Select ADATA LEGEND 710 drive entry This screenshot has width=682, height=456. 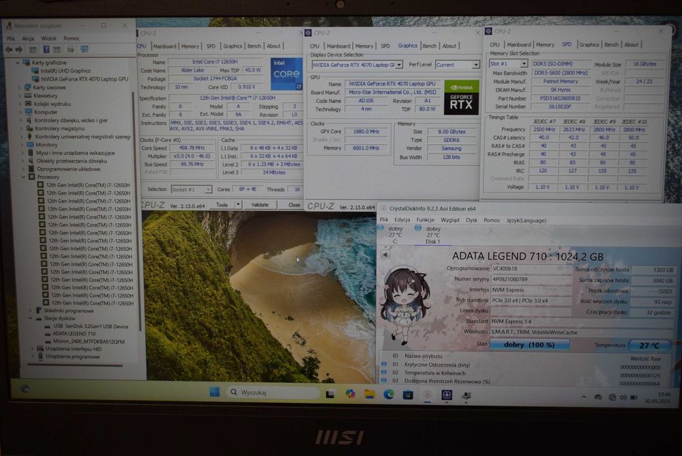point(74,334)
